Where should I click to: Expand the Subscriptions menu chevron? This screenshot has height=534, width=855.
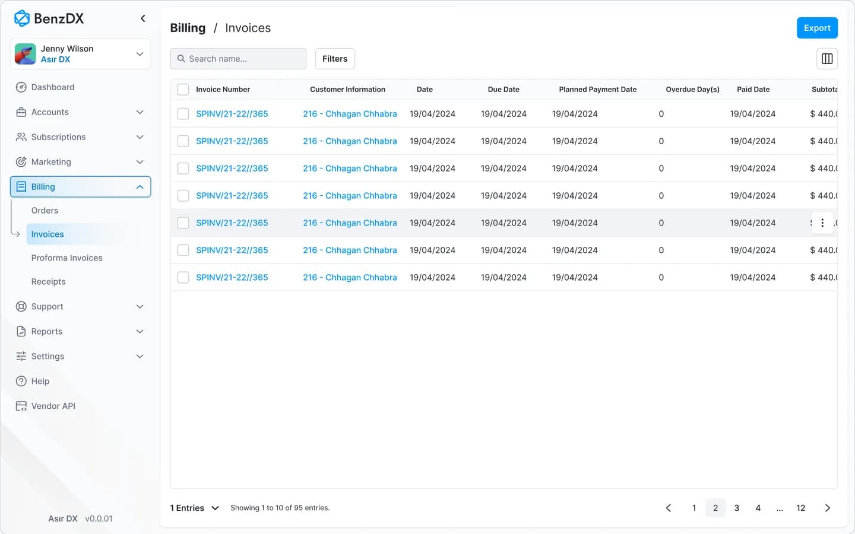(140, 137)
